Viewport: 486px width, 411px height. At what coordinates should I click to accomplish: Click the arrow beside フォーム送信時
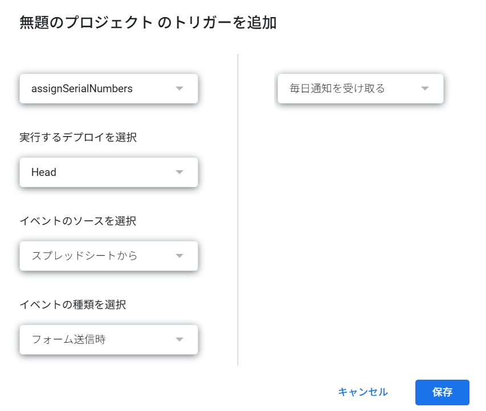tap(179, 339)
